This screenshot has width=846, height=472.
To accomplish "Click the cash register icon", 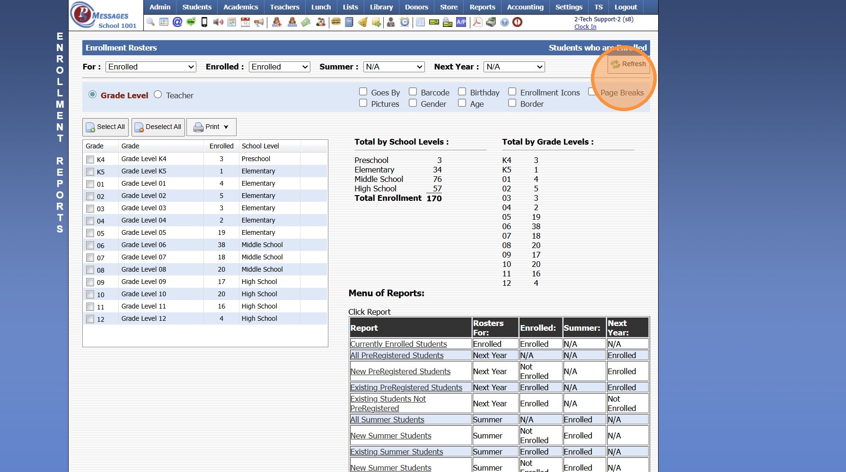I will click(x=491, y=22).
